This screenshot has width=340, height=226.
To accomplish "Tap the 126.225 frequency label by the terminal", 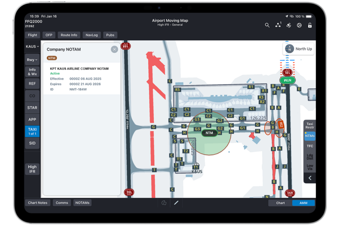I will 258,118.
